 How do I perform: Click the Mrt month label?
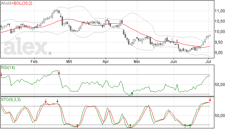pos(69,61)
